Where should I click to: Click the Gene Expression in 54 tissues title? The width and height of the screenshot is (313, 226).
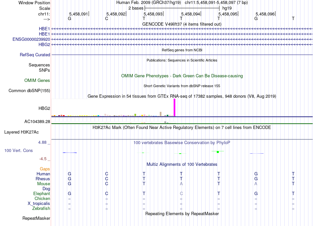tap(182, 96)
